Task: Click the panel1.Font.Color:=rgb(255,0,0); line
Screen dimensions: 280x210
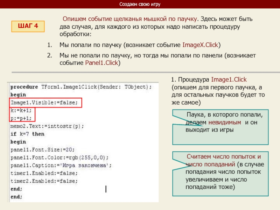Action: coord(59,157)
